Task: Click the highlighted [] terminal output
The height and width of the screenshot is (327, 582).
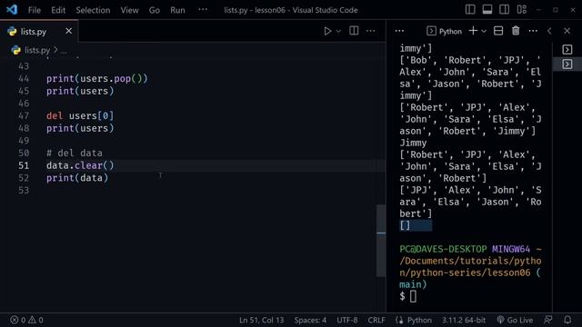Action: pos(416,225)
